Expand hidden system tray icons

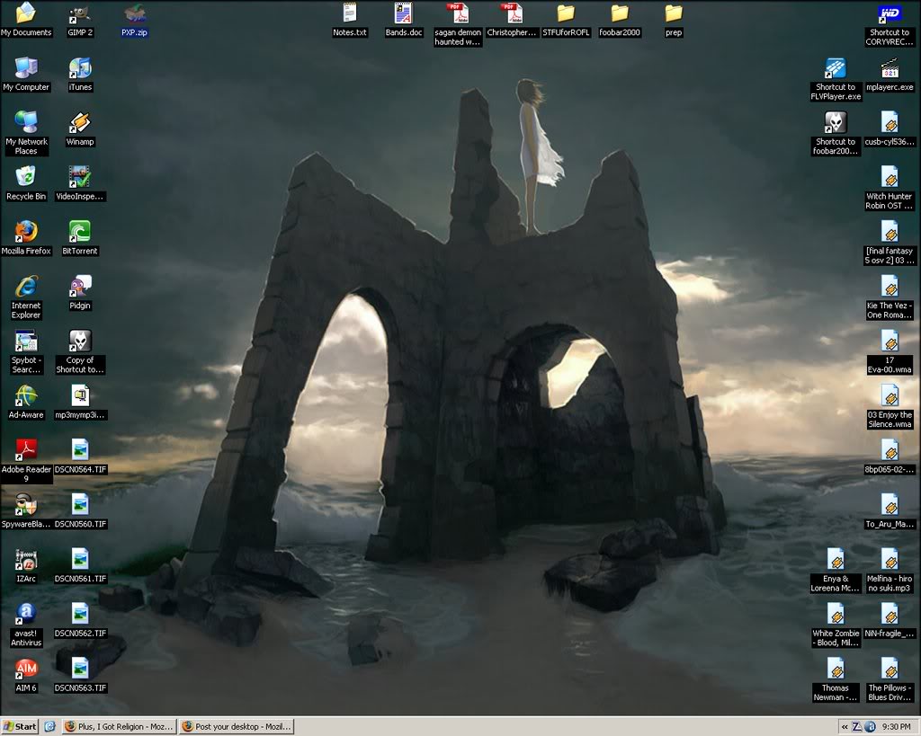[x=845, y=727]
